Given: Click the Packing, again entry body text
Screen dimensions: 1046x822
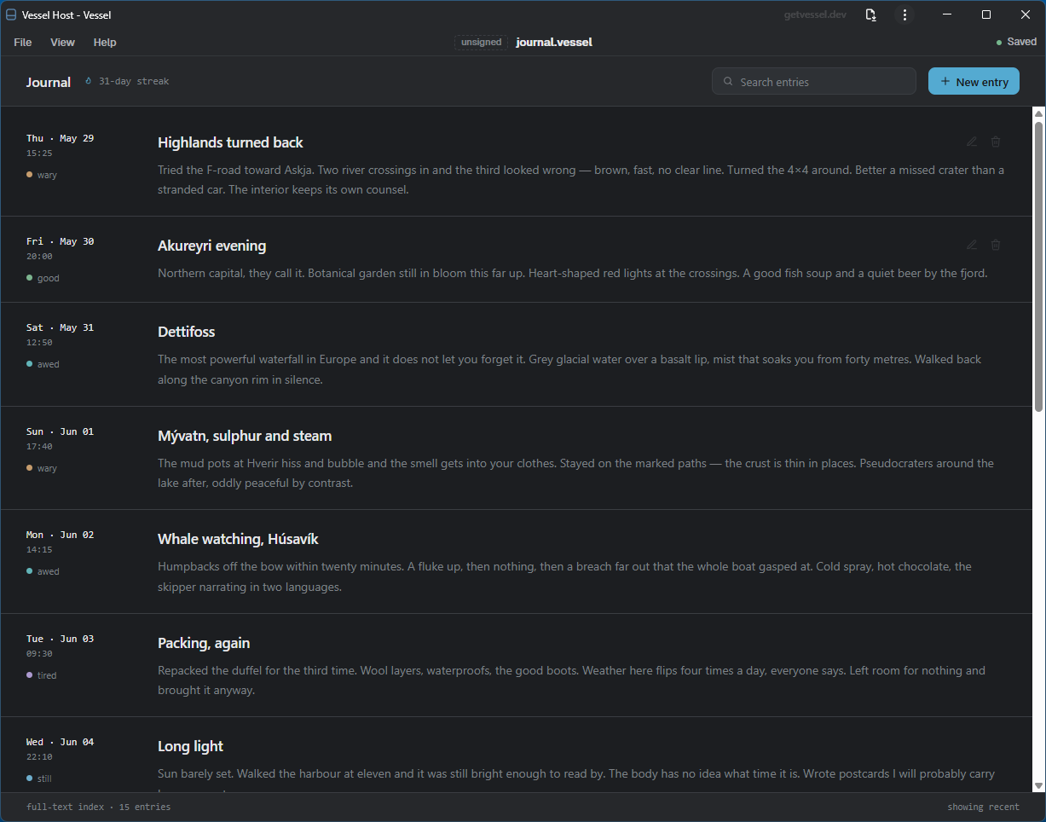Looking at the screenshot, I should click(x=571, y=680).
